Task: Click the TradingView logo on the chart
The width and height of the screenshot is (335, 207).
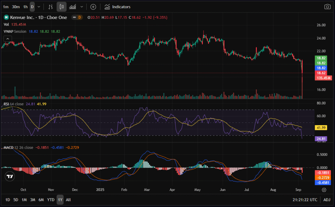Action: coord(10,177)
